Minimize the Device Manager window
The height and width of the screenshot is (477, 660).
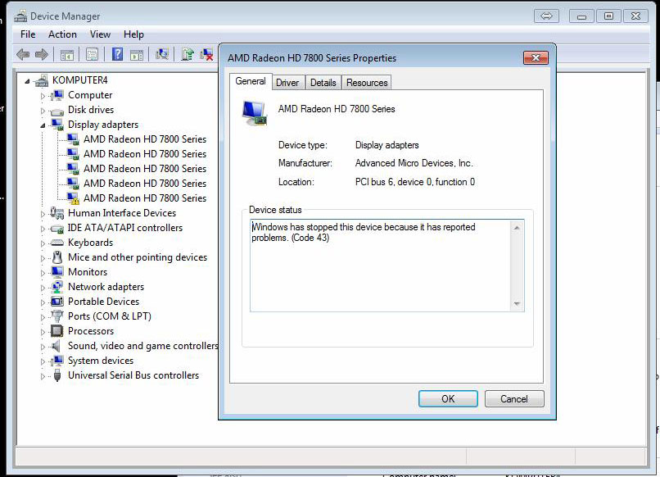coord(581,16)
